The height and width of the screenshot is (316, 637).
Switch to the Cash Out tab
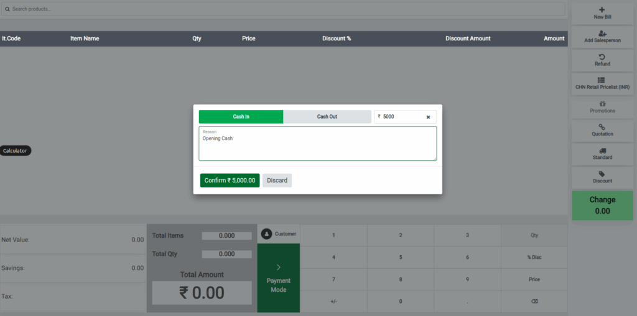(x=327, y=117)
